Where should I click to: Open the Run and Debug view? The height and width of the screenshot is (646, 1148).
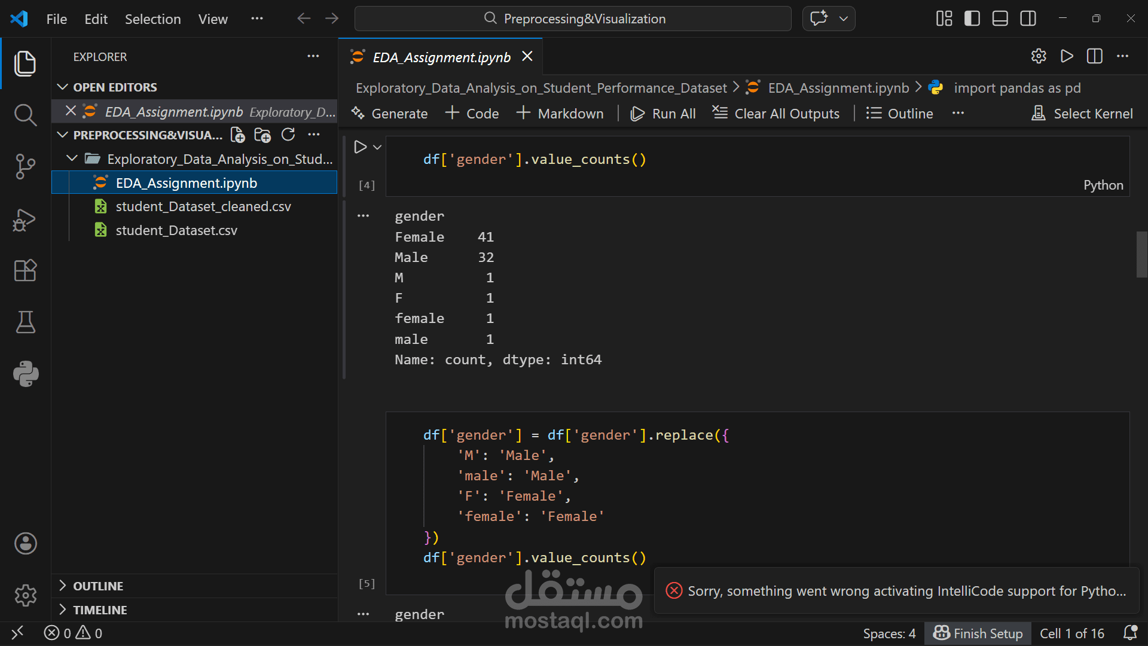[x=25, y=220]
